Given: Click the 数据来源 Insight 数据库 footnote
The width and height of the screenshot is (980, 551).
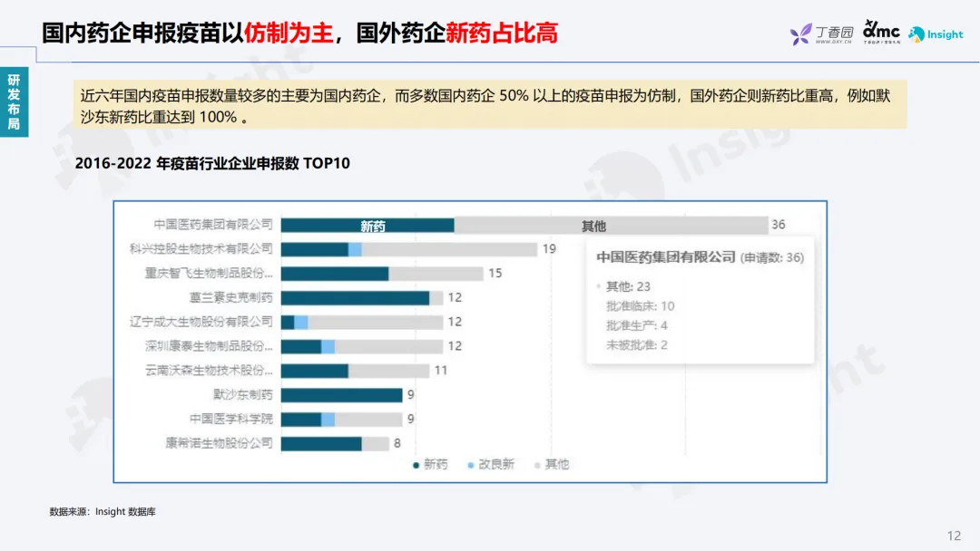Looking at the screenshot, I should click(103, 512).
